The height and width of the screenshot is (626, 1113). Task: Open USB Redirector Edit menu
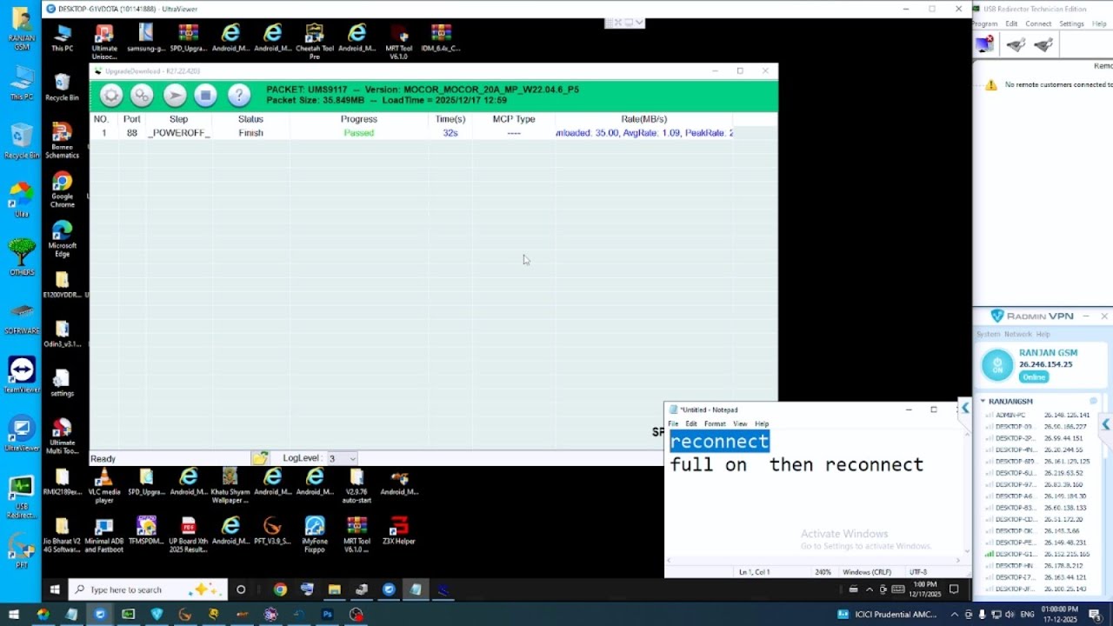(x=1011, y=23)
